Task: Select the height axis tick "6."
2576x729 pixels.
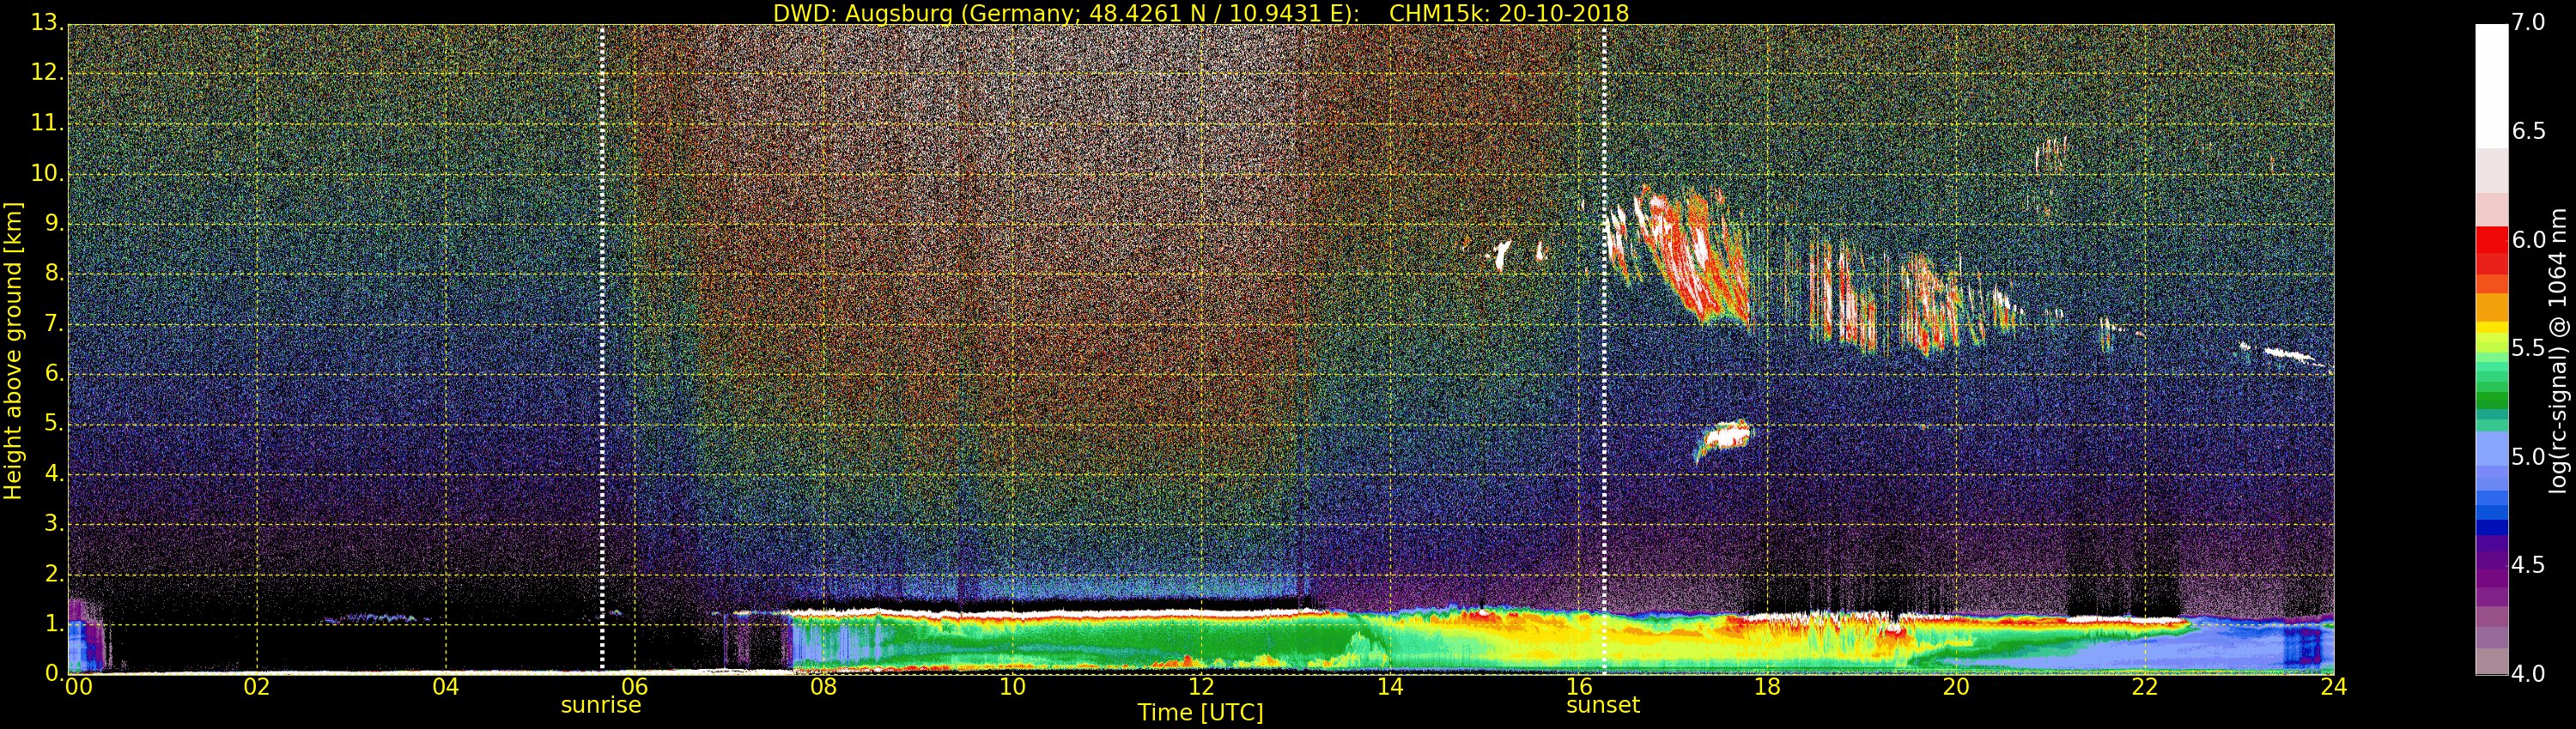Action: (x=54, y=373)
